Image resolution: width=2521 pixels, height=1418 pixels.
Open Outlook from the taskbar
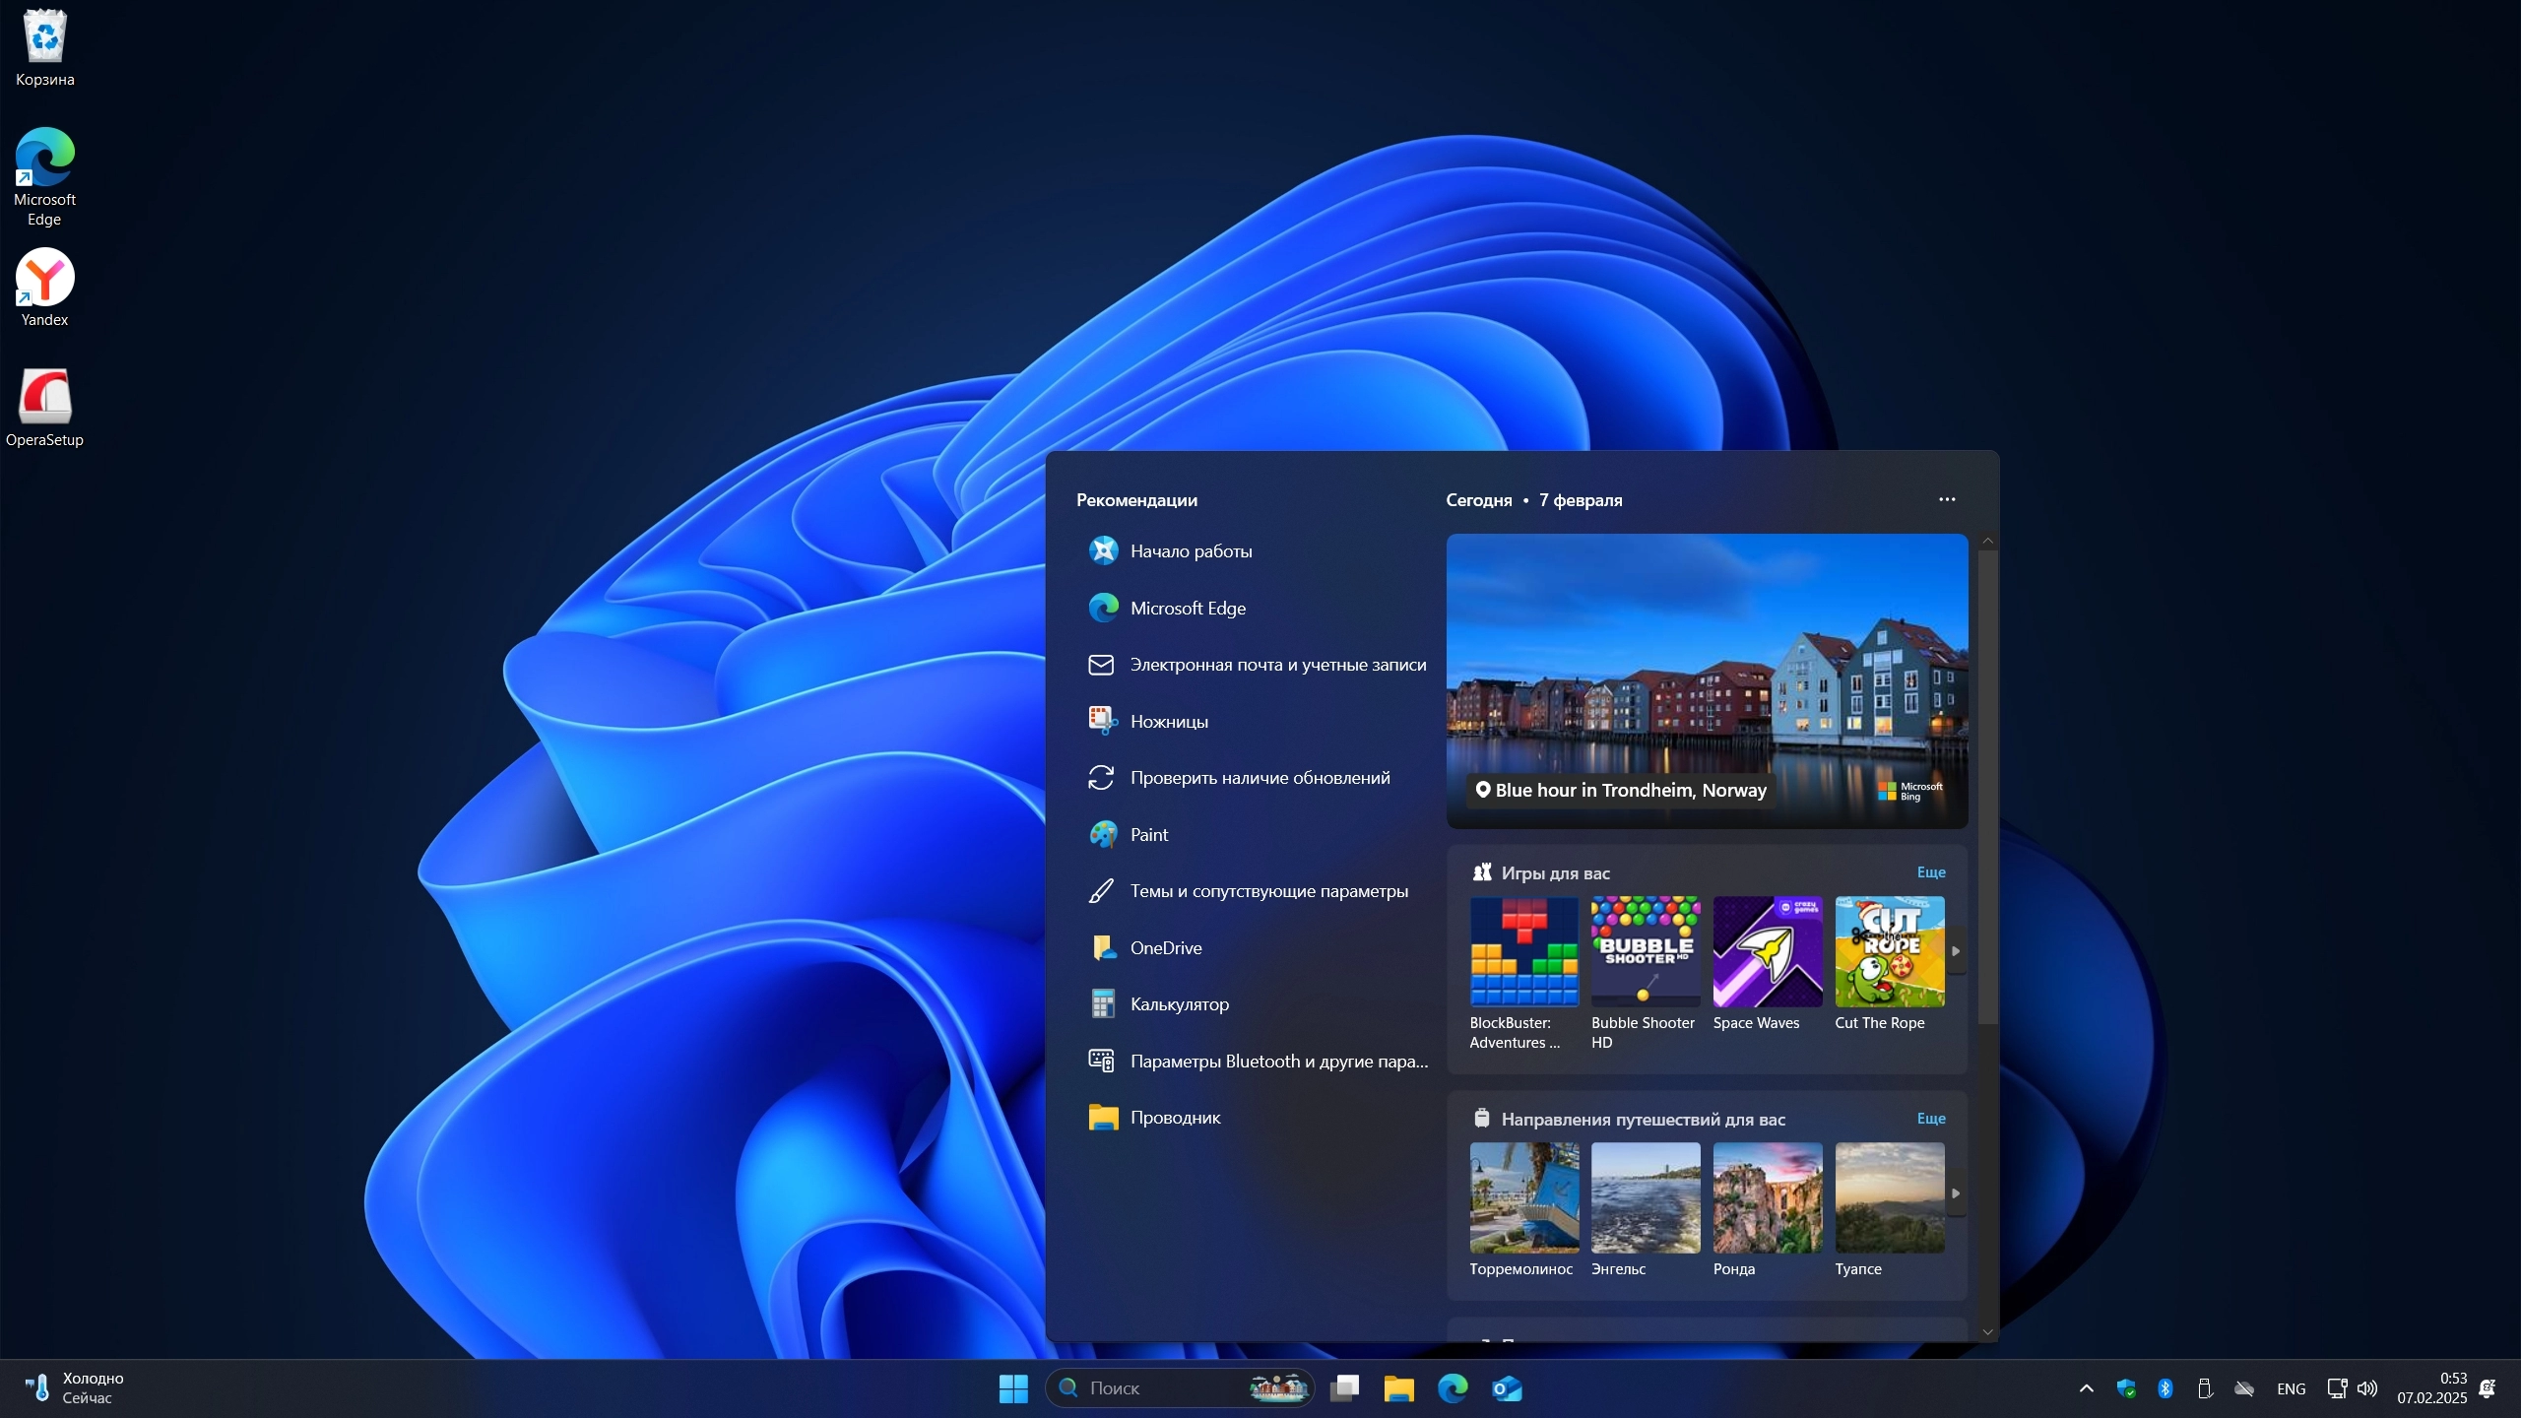(x=1507, y=1388)
